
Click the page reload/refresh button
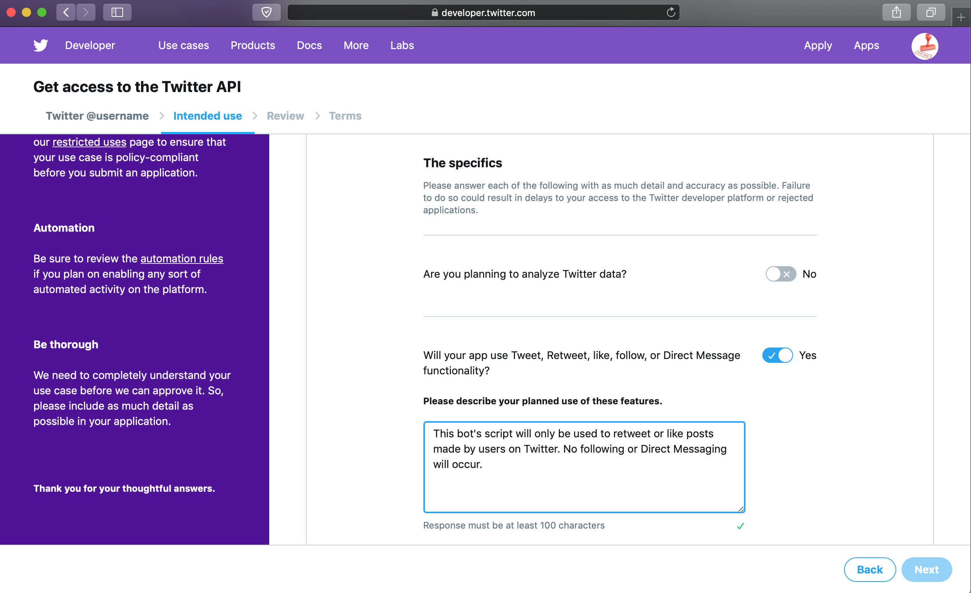coord(671,13)
